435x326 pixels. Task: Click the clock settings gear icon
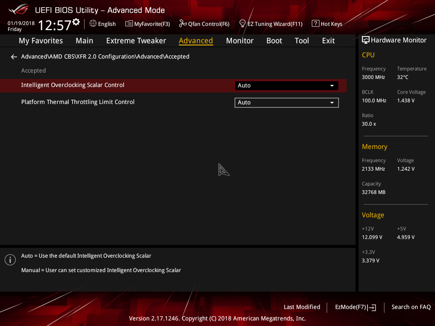76,22
